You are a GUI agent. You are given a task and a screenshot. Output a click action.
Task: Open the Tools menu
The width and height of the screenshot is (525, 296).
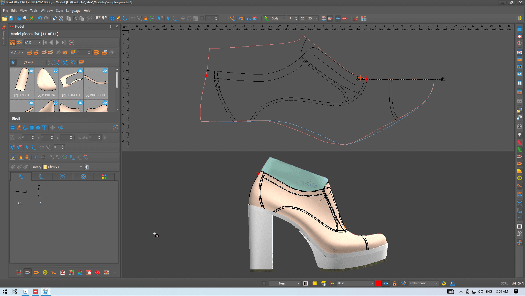tap(34, 11)
